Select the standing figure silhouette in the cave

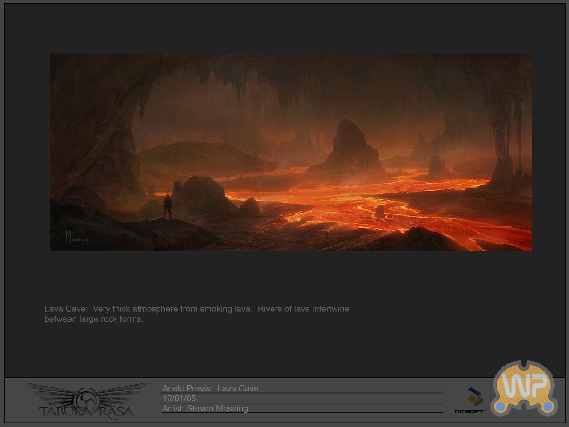click(167, 206)
